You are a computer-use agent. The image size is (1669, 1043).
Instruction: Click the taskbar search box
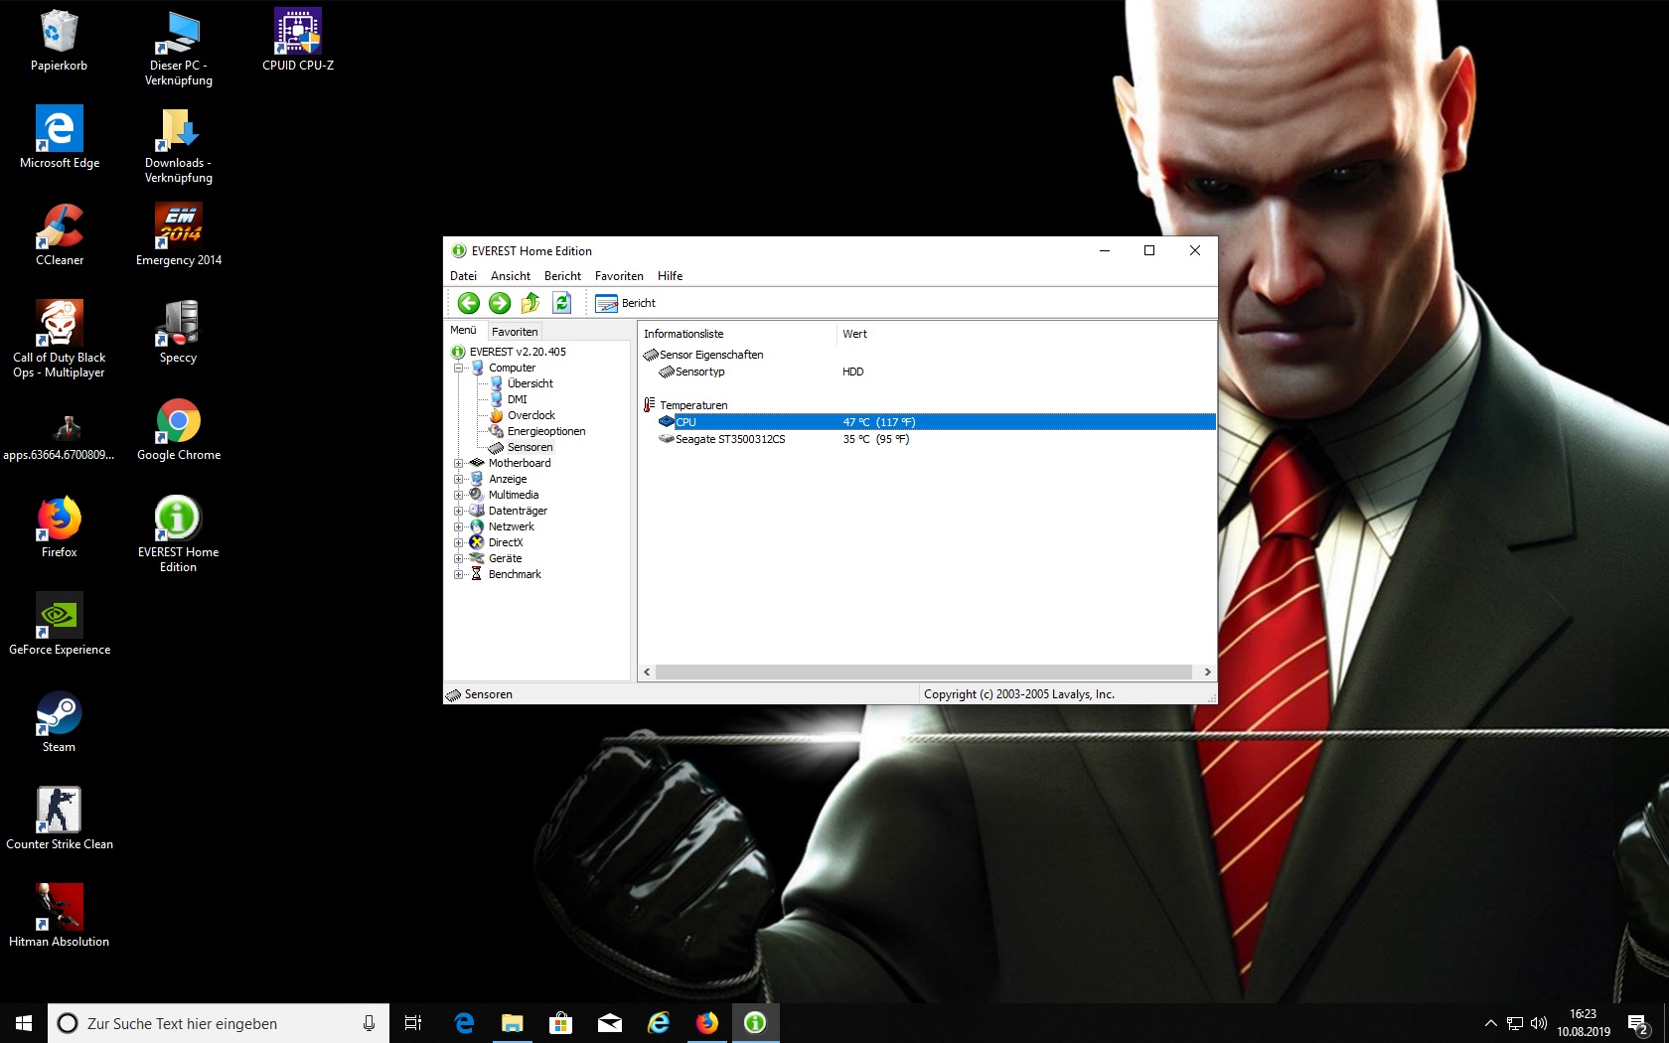pos(217,1023)
